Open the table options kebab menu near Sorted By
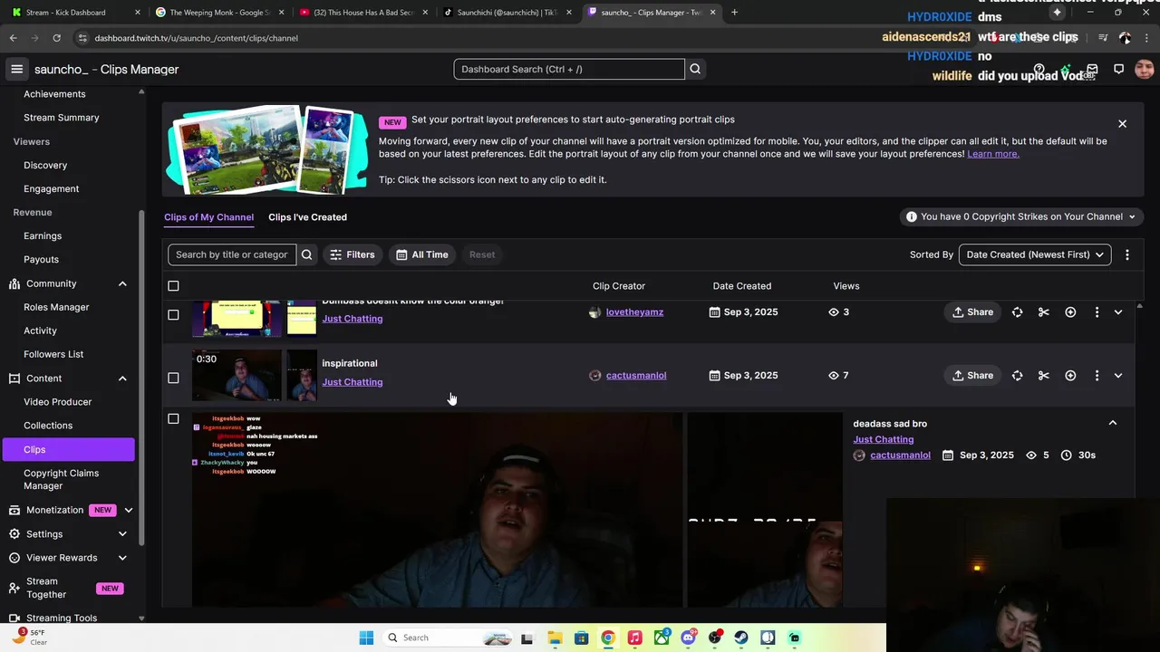Image resolution: width=1160 pixels, height=652 pixels. click(1126, 254)
